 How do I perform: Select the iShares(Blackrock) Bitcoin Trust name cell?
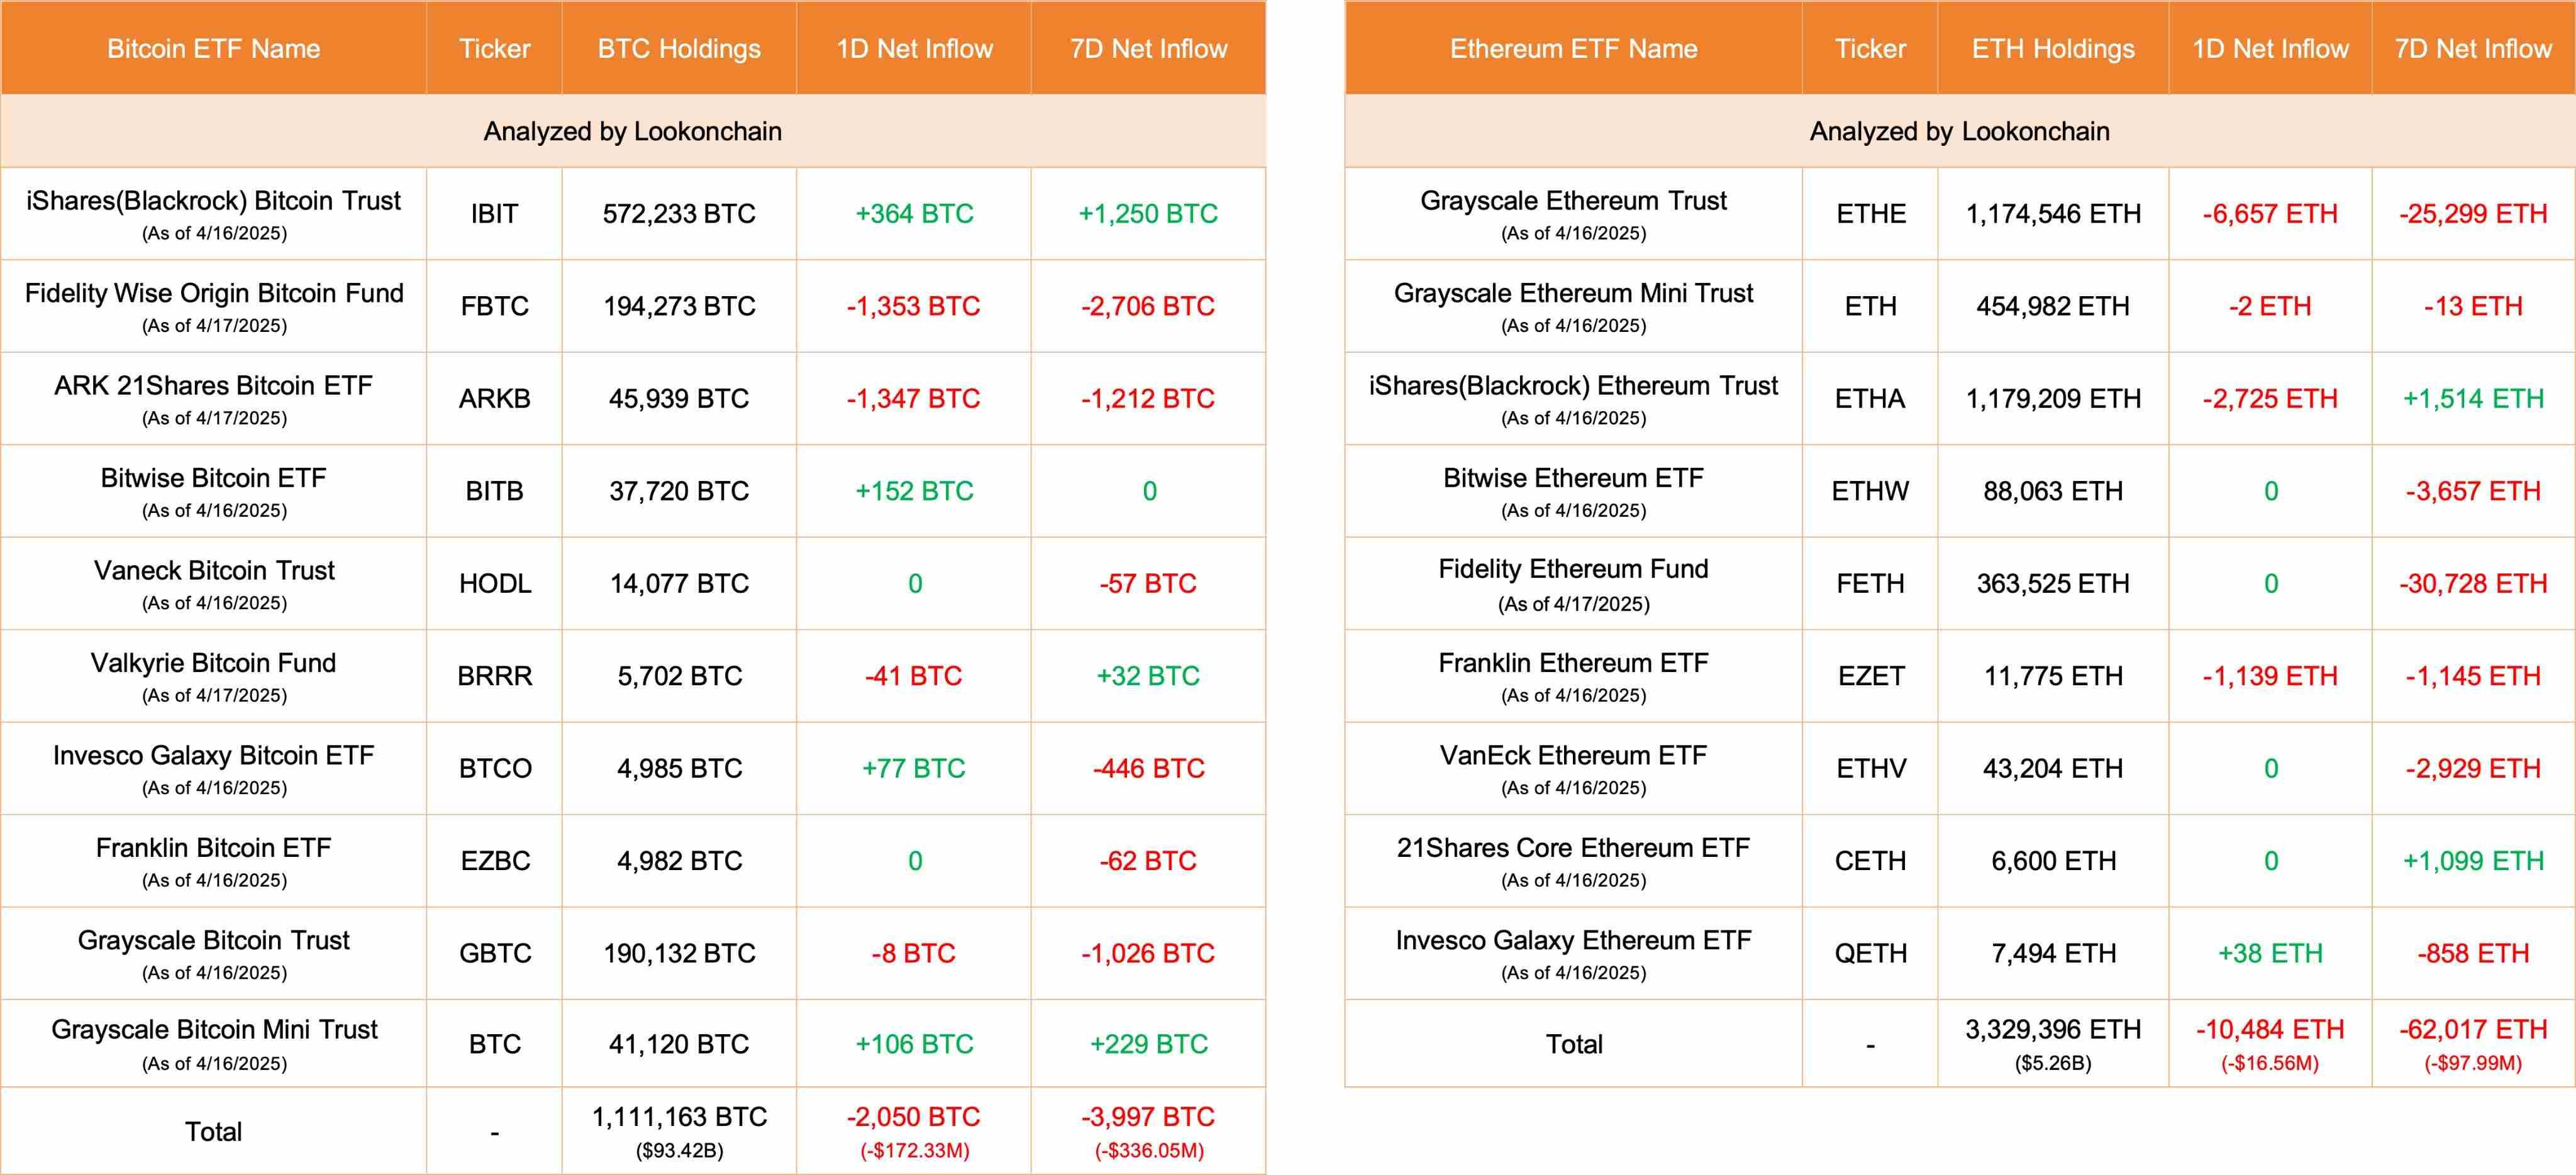(213, 214)
